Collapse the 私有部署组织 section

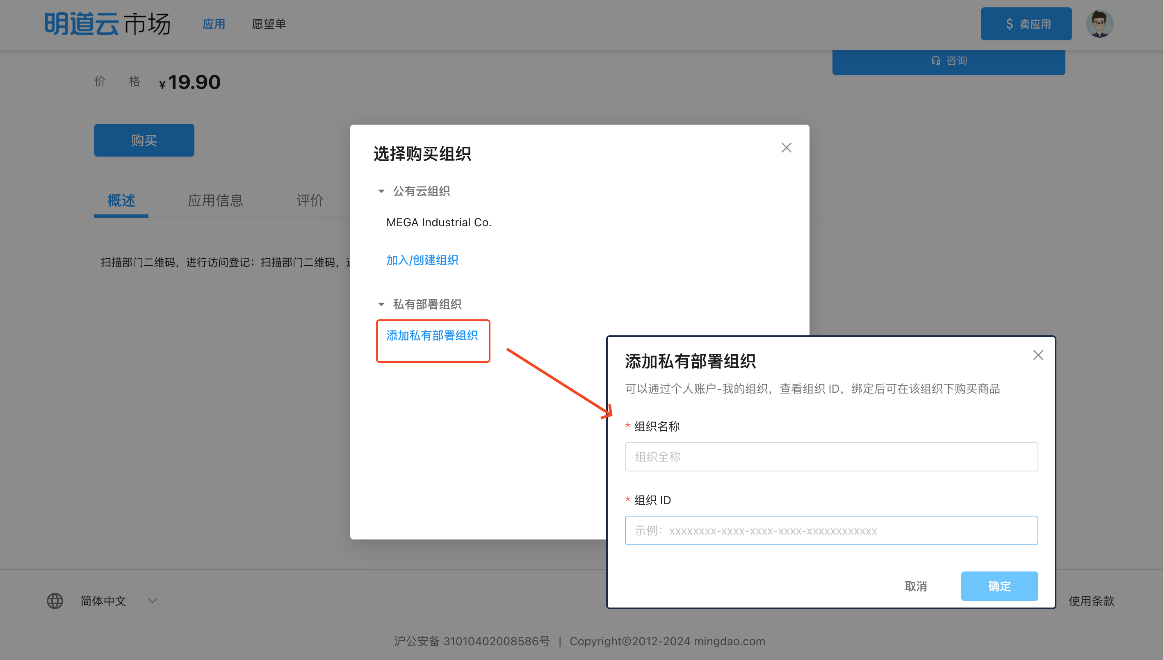381,304
